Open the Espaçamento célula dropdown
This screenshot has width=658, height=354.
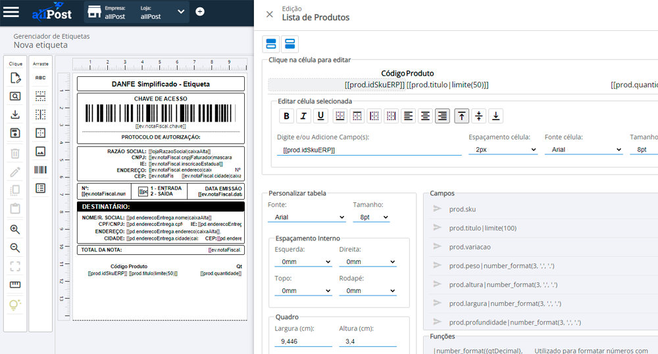[x=503, y=150]
